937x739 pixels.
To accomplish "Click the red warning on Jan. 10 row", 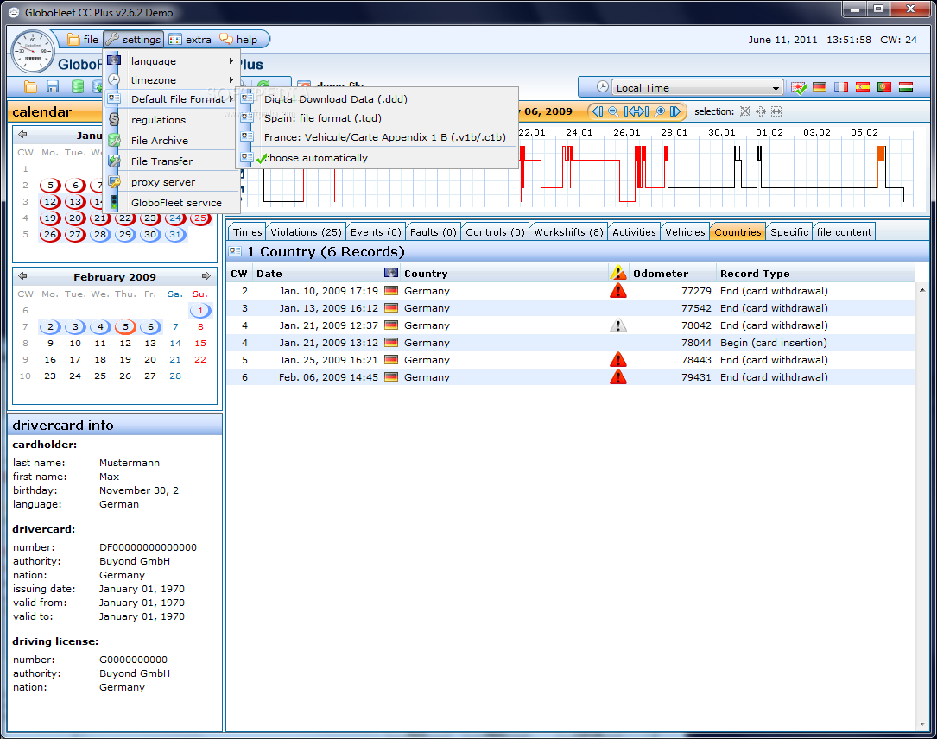I will click(617, 291).
